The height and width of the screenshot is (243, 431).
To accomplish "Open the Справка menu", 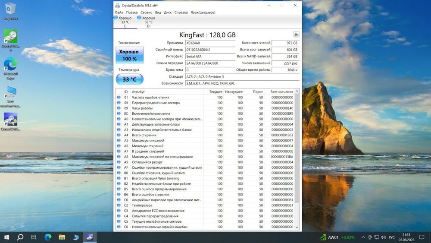I will (181, 13).
